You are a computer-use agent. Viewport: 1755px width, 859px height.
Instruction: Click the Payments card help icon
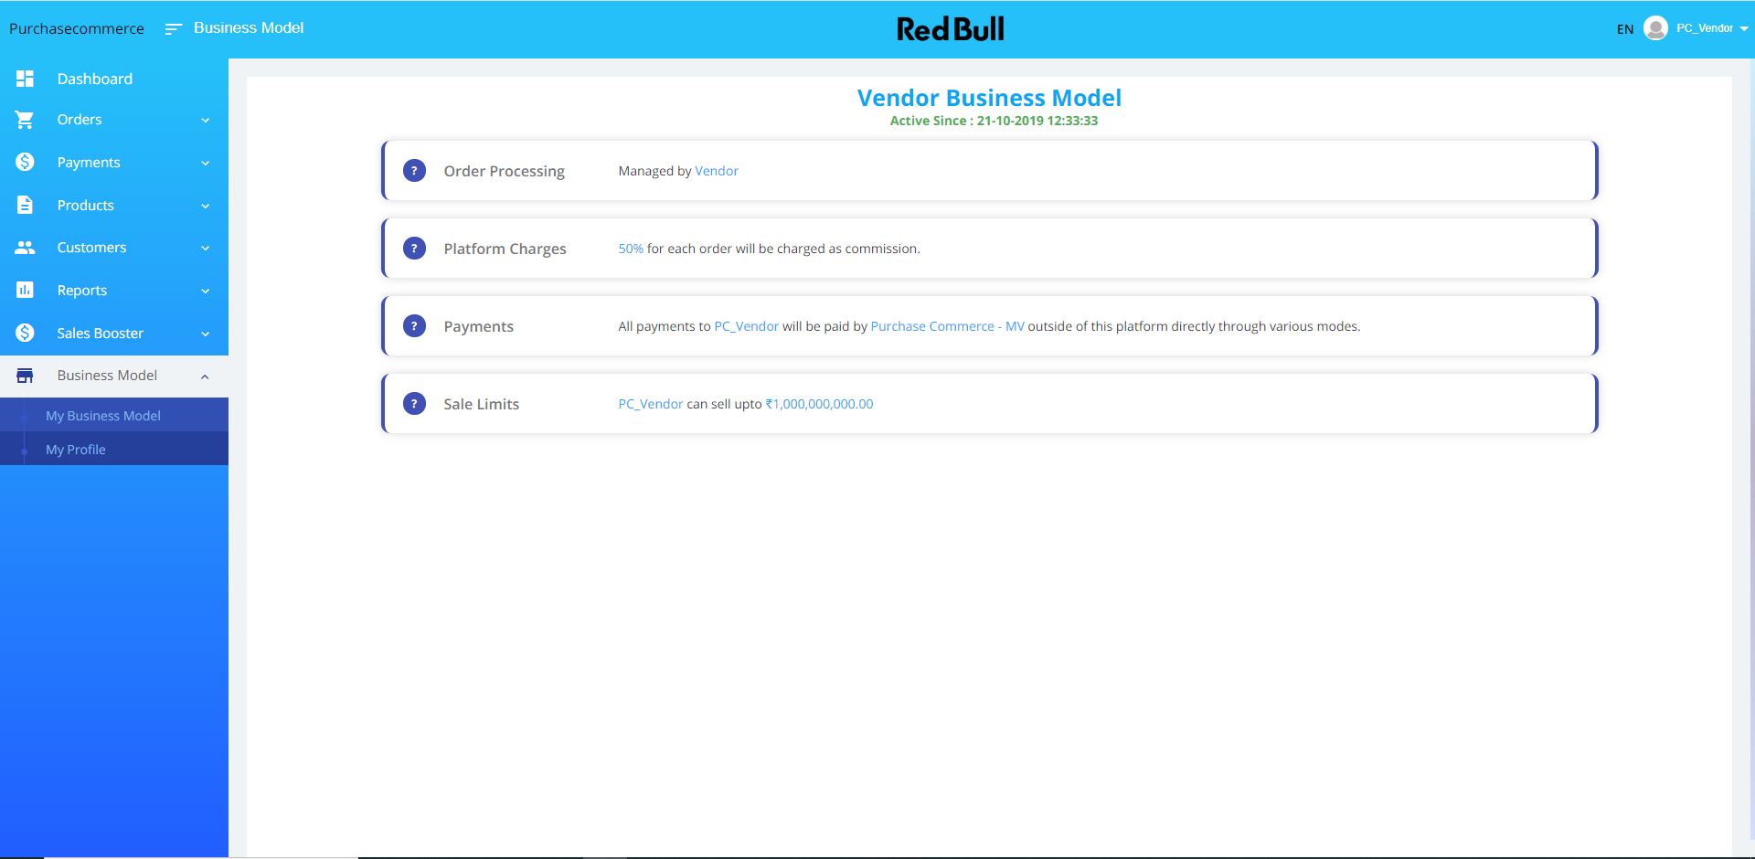pos(414,326)
